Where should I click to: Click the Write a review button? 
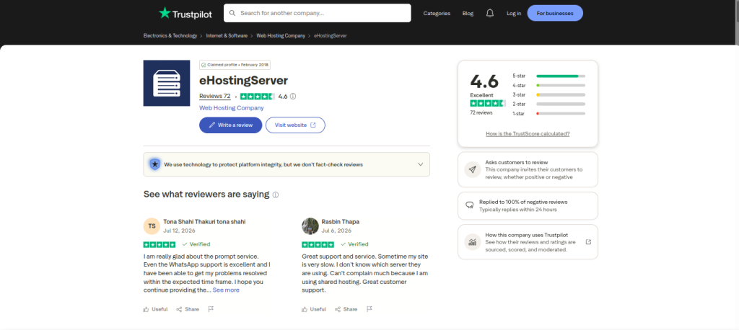coord(230,125)
